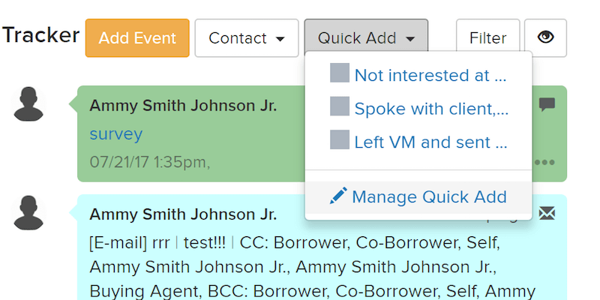Click the comment bubble icon on green card
Screen dimensions: 600x300
(x=547, y=105)
